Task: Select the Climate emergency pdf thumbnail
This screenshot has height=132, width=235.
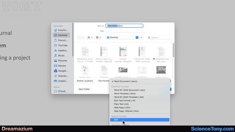Action: (123, 51)
